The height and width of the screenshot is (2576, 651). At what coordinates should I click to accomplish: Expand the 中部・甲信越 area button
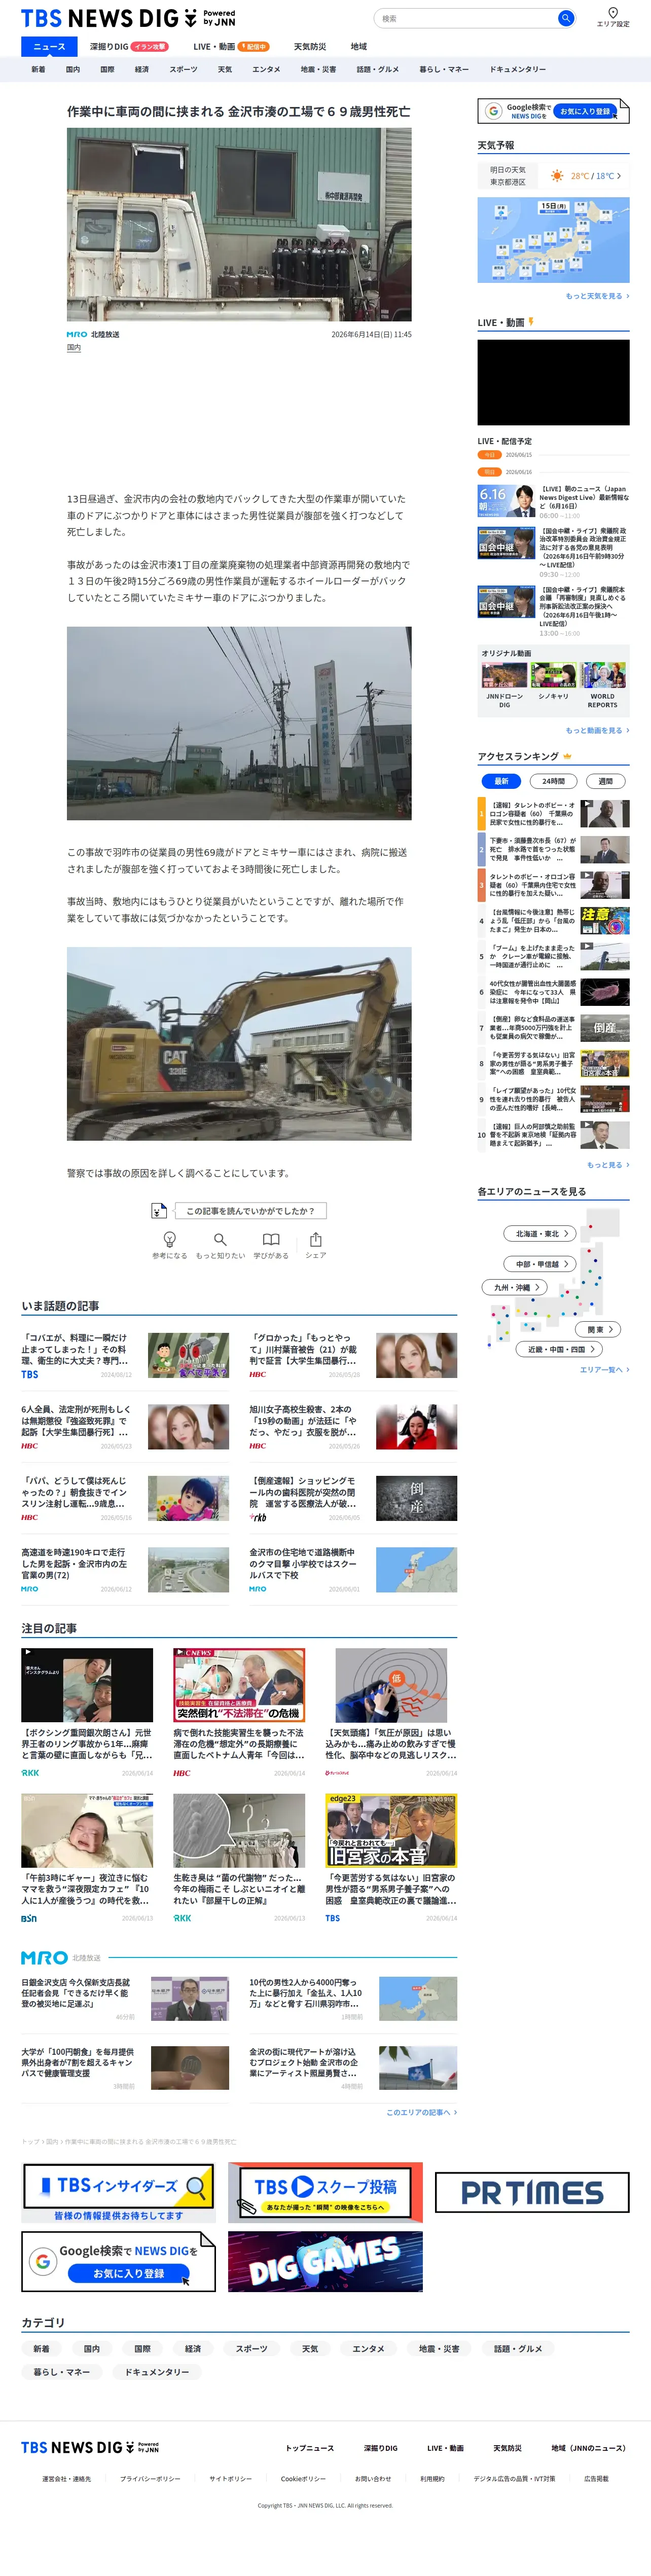tap(539, 1263)
